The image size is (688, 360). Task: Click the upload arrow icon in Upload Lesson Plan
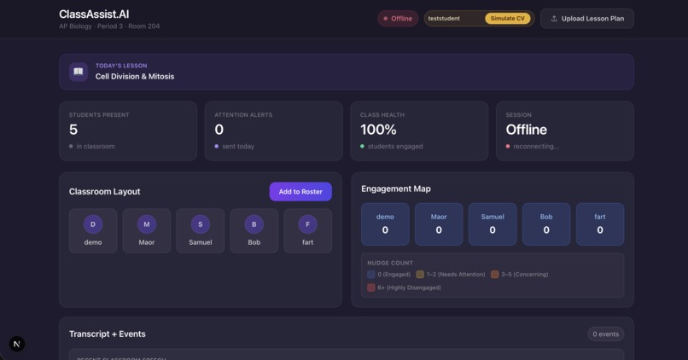[x=554, y=19]
